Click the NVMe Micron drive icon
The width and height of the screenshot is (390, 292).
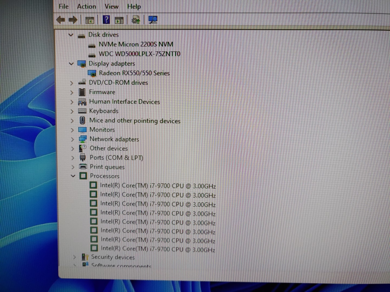click(x=92, y=45)
